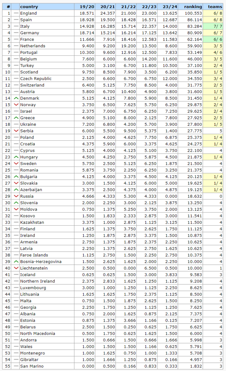Click green up arrow next to Greece
Viewport: 226px width, 371px height.
(16, 118)
